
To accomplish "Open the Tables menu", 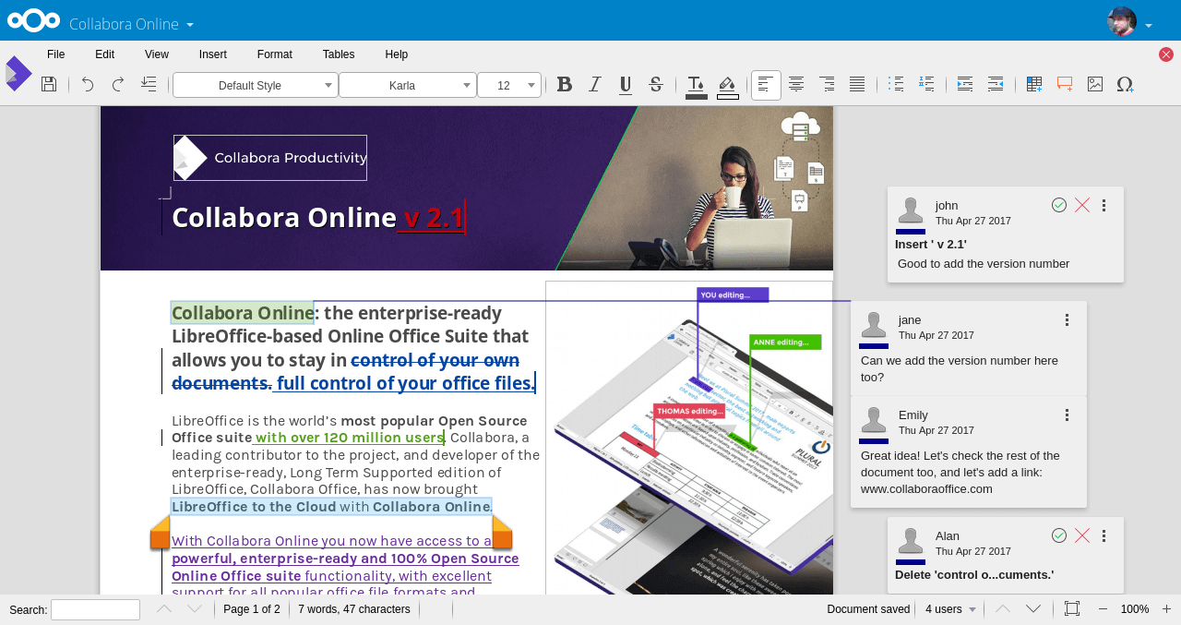I will (x=339, y=54).
